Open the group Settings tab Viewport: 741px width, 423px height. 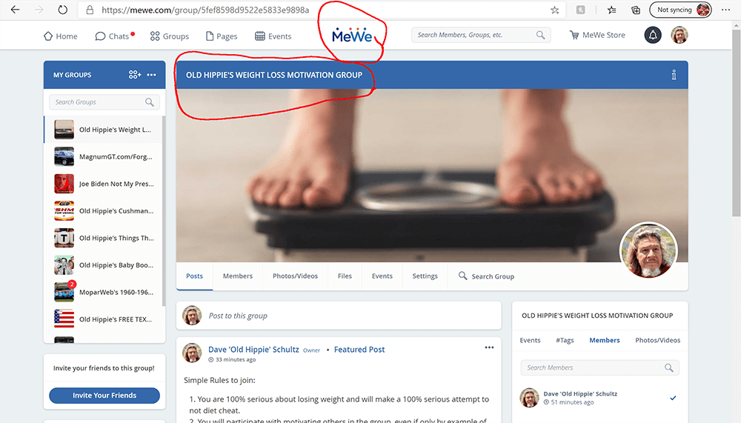[425, 276]
